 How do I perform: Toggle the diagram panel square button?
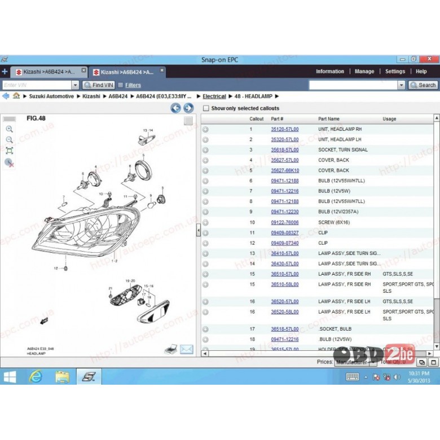pyautogui.click(x=188, y=121)
